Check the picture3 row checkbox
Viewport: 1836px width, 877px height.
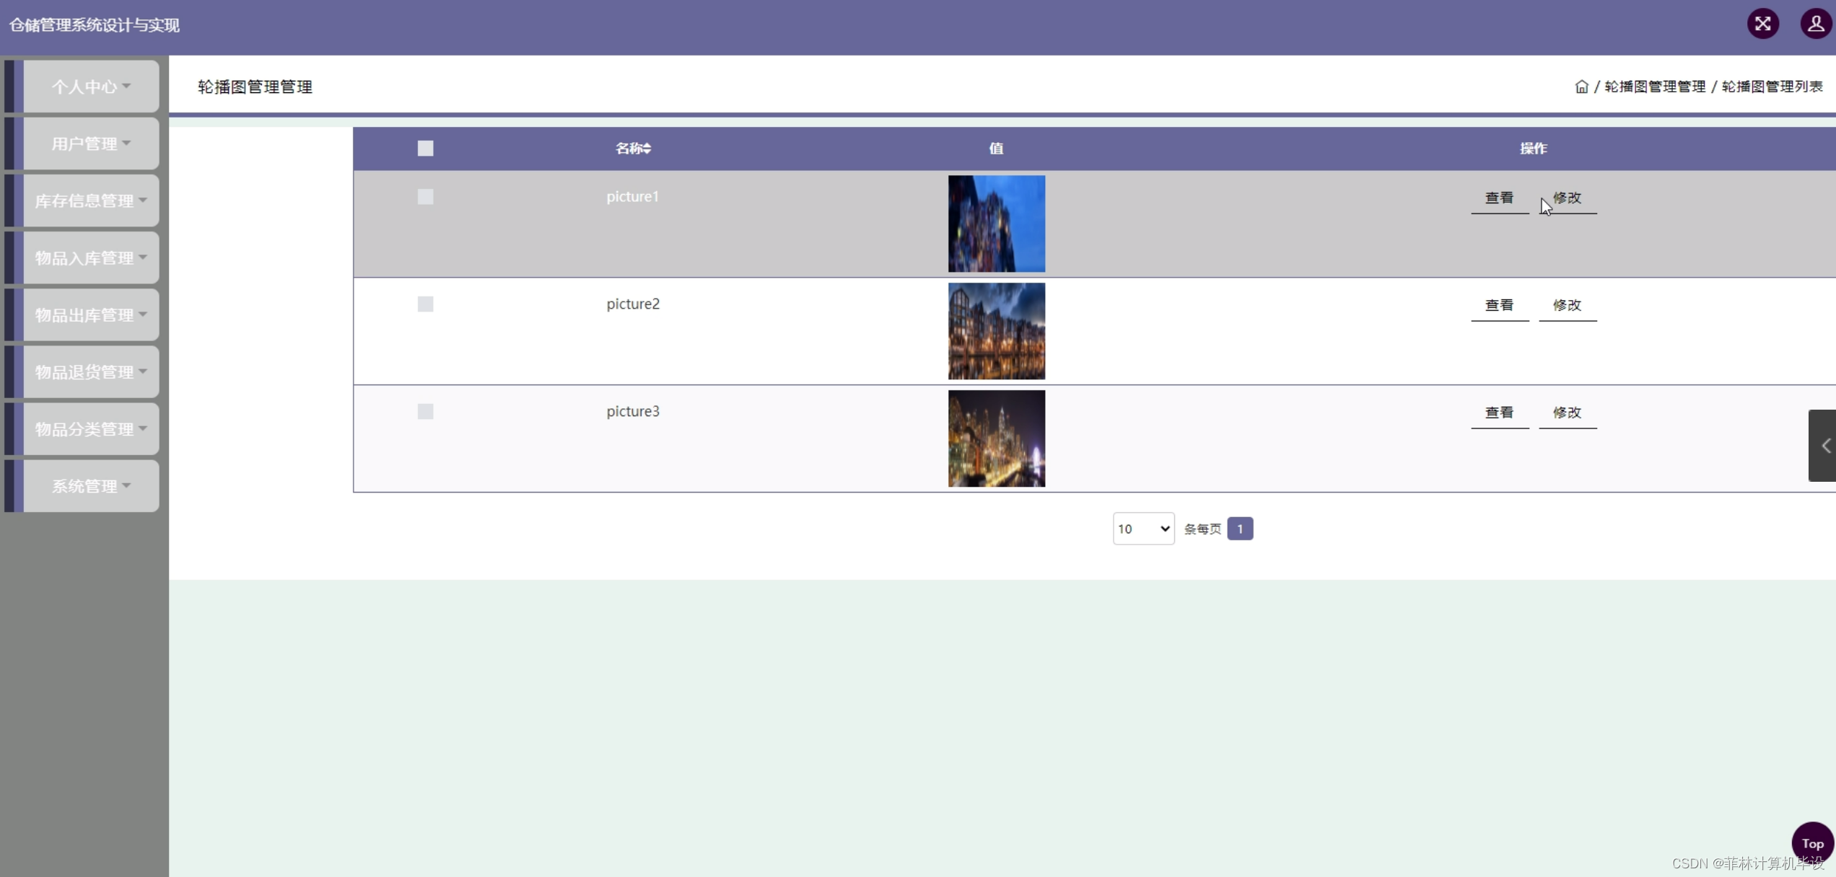425,411
